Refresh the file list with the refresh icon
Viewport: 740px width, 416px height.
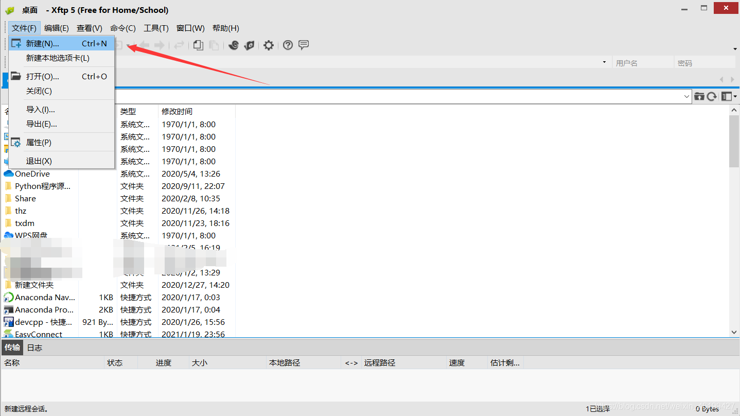tap(712, 96)
